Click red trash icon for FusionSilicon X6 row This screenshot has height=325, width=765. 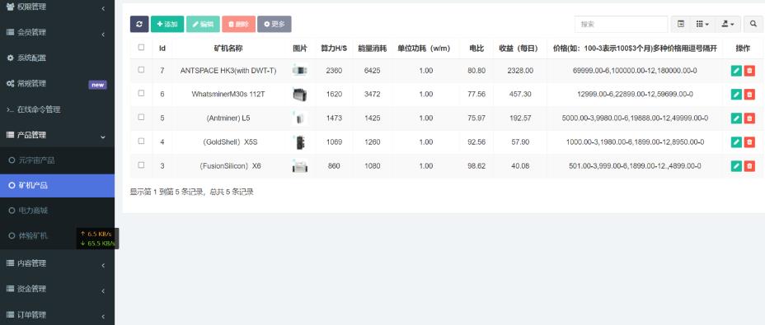749,166
